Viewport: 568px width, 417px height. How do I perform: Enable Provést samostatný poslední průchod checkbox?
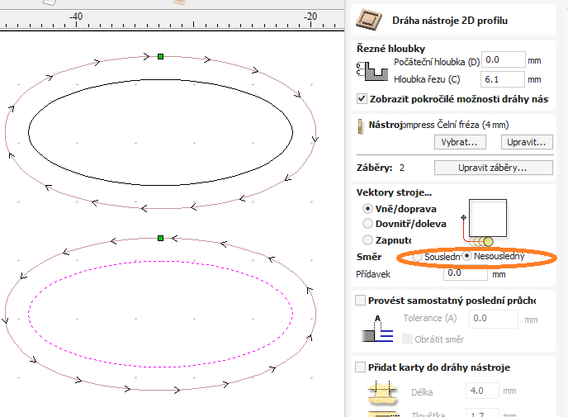coord(360,300)
